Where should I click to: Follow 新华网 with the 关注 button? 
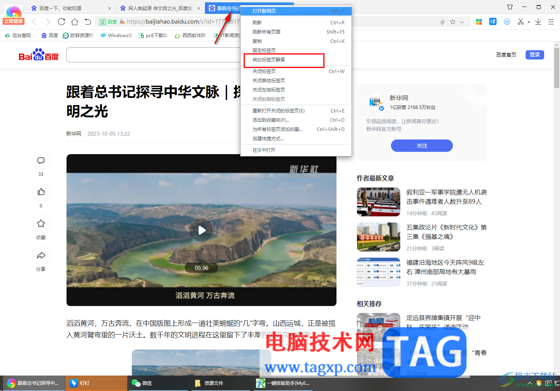pyautogui.click(x=422, y=146)
